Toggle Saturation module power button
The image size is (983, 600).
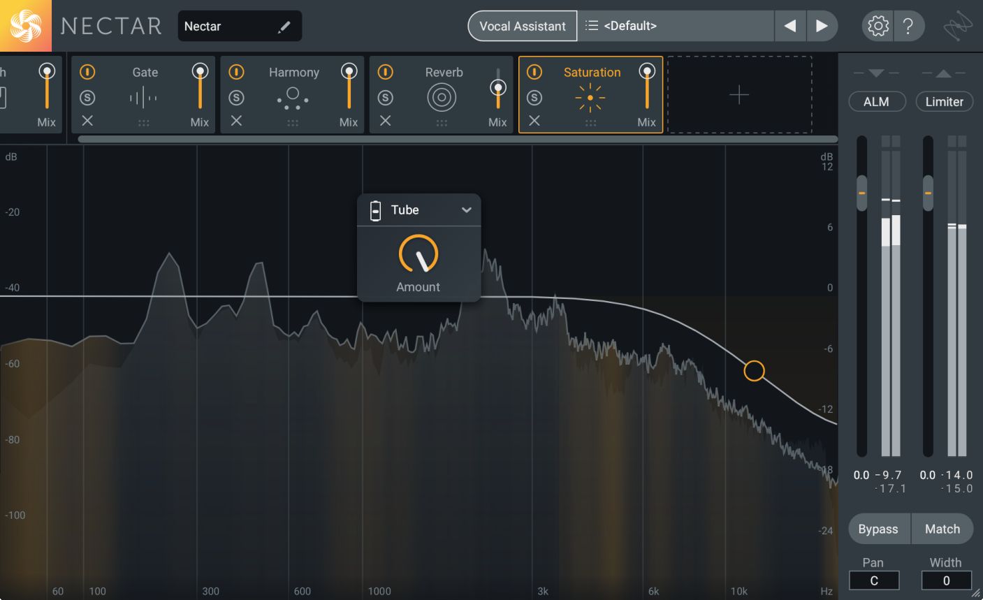(x=534, y=72)
